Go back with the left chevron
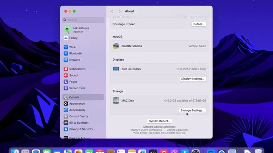 (112, 11)
